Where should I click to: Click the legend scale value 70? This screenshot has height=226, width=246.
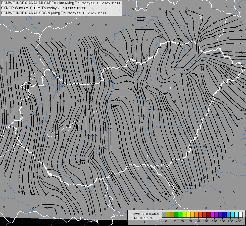pyautogui.click(x=198, y=221)
